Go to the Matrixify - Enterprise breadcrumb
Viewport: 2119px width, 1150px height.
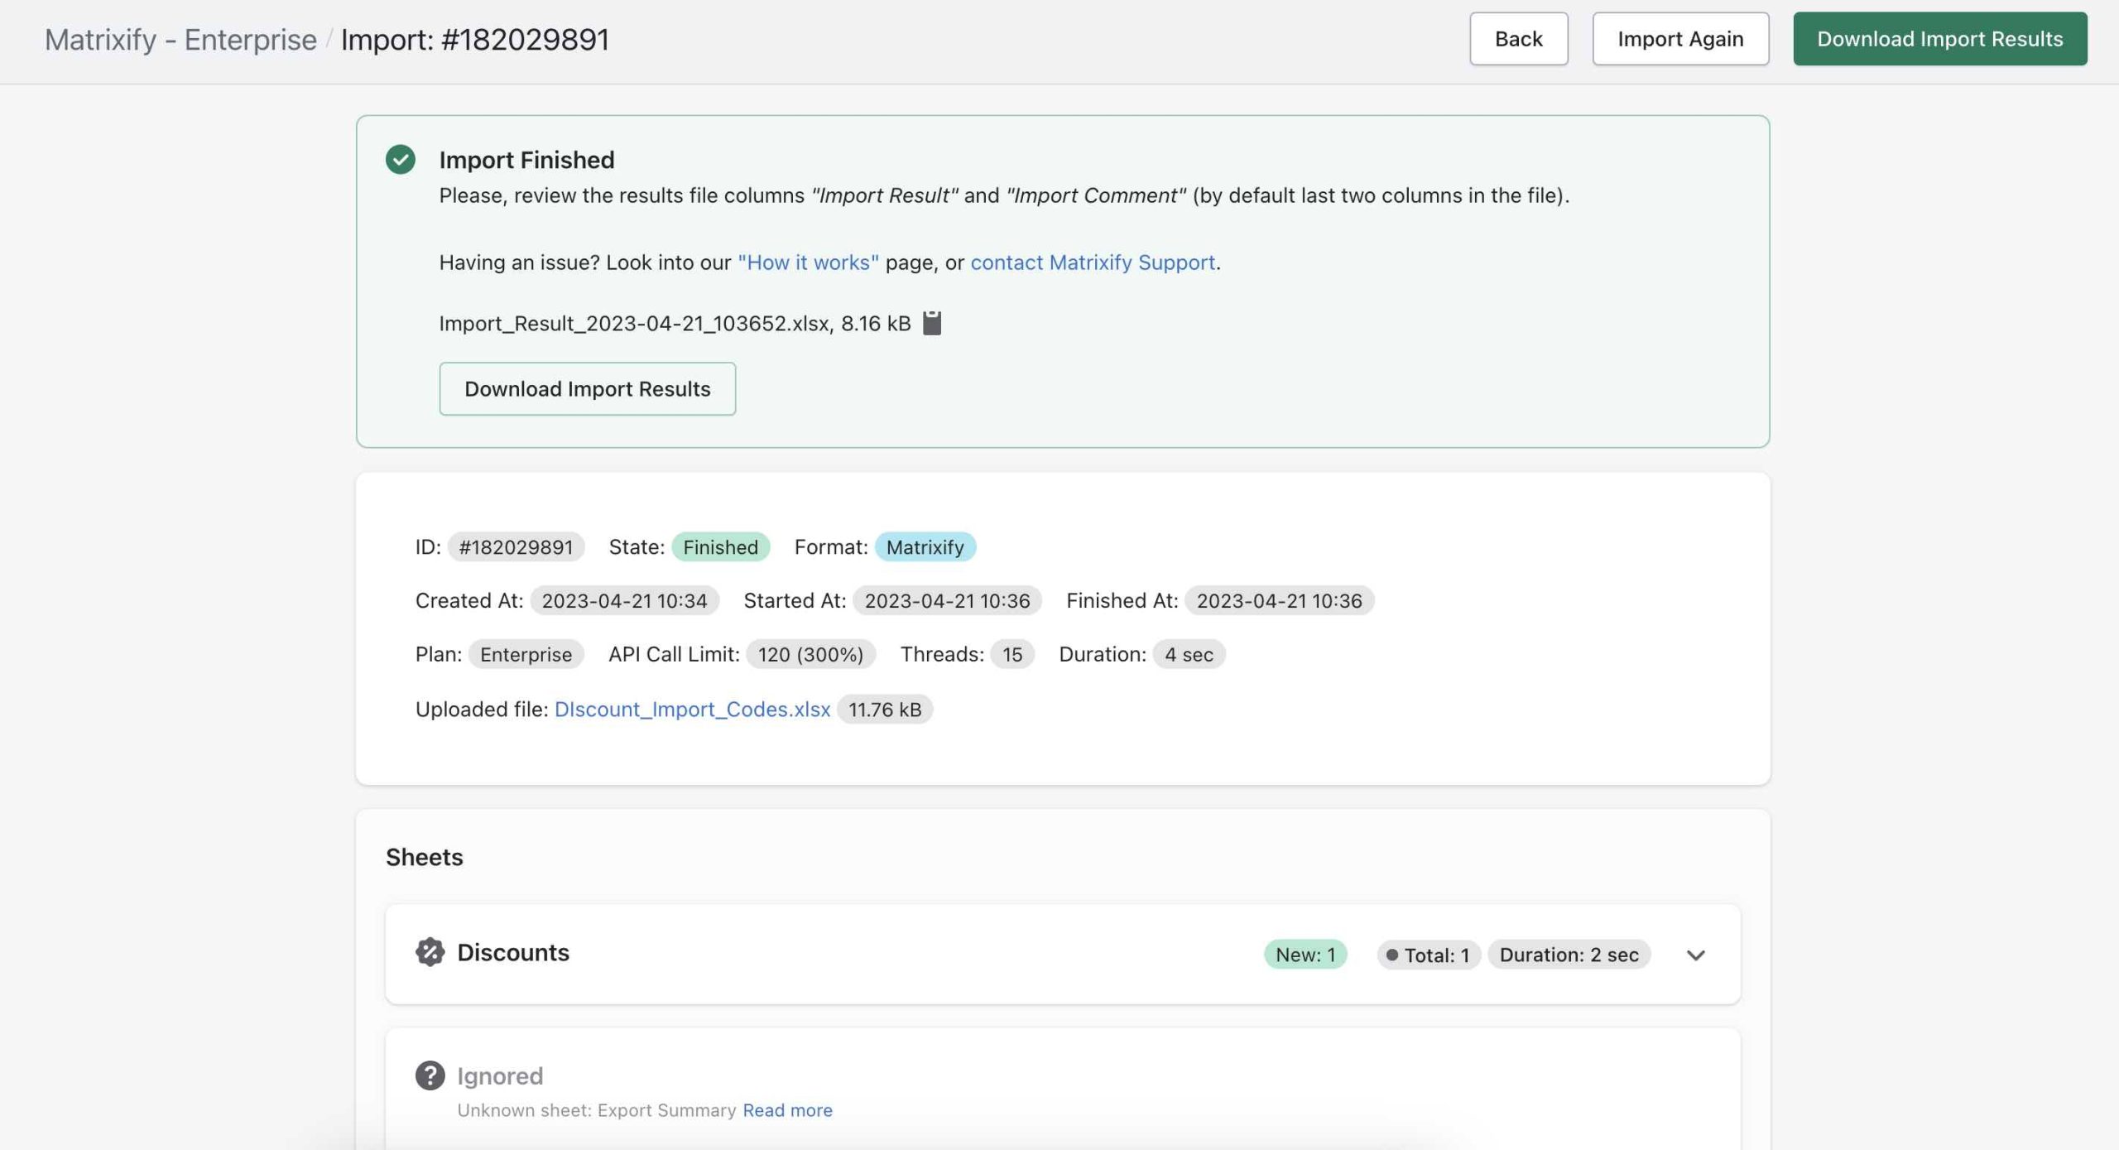coord(180,39)
